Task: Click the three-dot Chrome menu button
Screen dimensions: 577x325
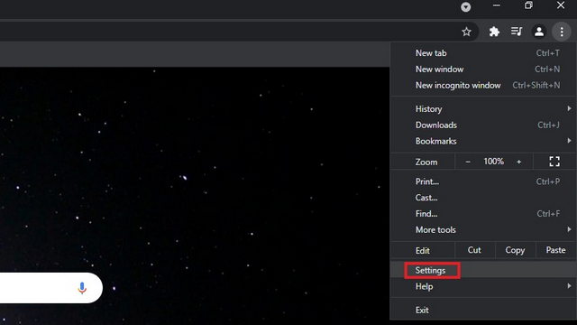Action: pos(562,32)
